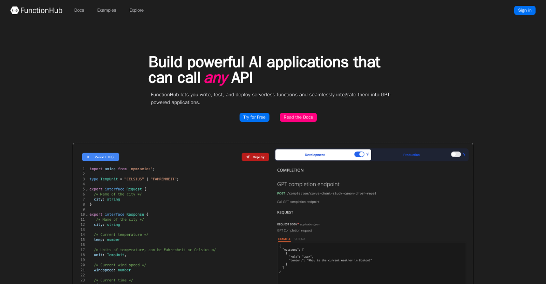Click the "role": "user" line in example
546x284 pixels.
pos(301,257)
